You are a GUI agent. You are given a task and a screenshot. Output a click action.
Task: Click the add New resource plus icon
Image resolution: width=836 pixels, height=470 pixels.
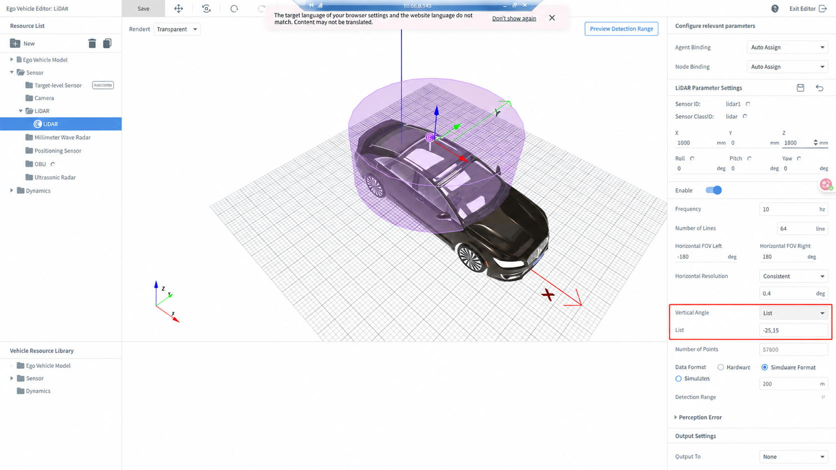point(15,43)
